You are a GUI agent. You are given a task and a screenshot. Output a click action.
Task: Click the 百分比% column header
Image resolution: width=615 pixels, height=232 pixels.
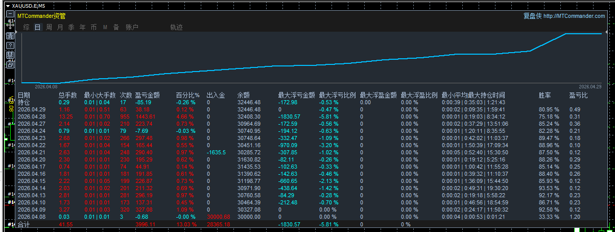pos(188,95)
